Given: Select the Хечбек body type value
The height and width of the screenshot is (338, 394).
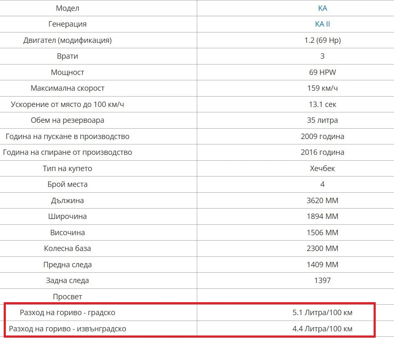Looking at the screenshot, I should pos(322,168).
